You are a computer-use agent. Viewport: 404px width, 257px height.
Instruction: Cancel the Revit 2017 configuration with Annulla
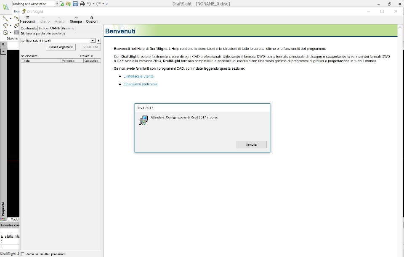coord(251,145)
